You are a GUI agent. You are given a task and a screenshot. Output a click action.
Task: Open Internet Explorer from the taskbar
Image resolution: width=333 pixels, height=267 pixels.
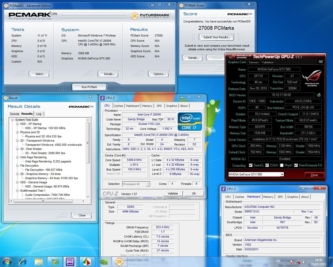[x=23, y=262]
